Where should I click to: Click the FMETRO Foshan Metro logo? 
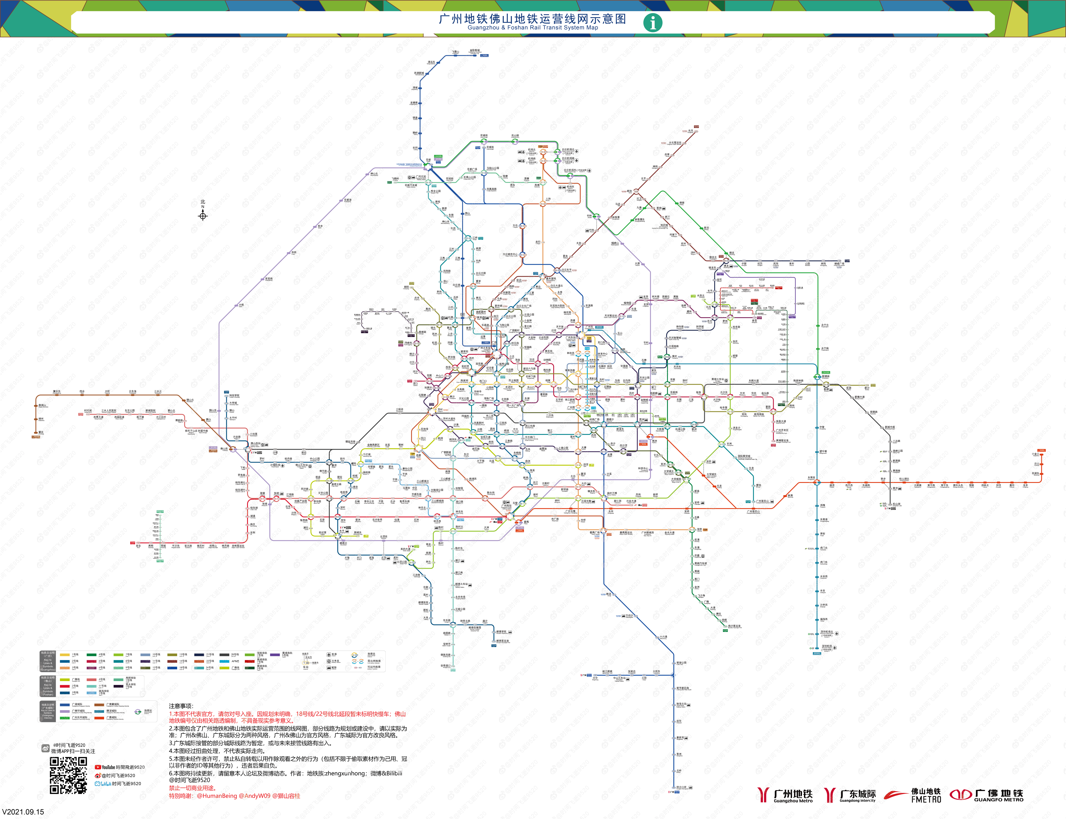coord(912,796)
